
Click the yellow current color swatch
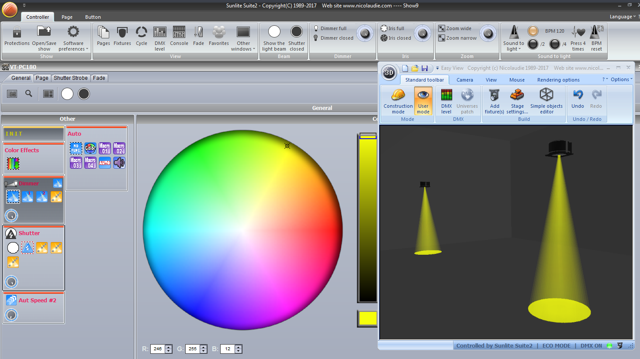coord(368,318)
